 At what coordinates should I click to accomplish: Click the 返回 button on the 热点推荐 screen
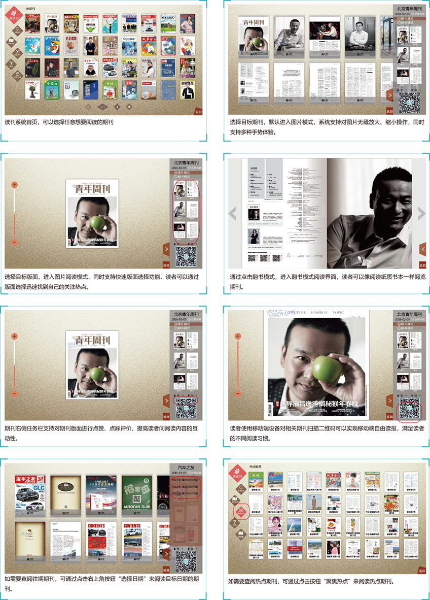click(x=422, y=570)
